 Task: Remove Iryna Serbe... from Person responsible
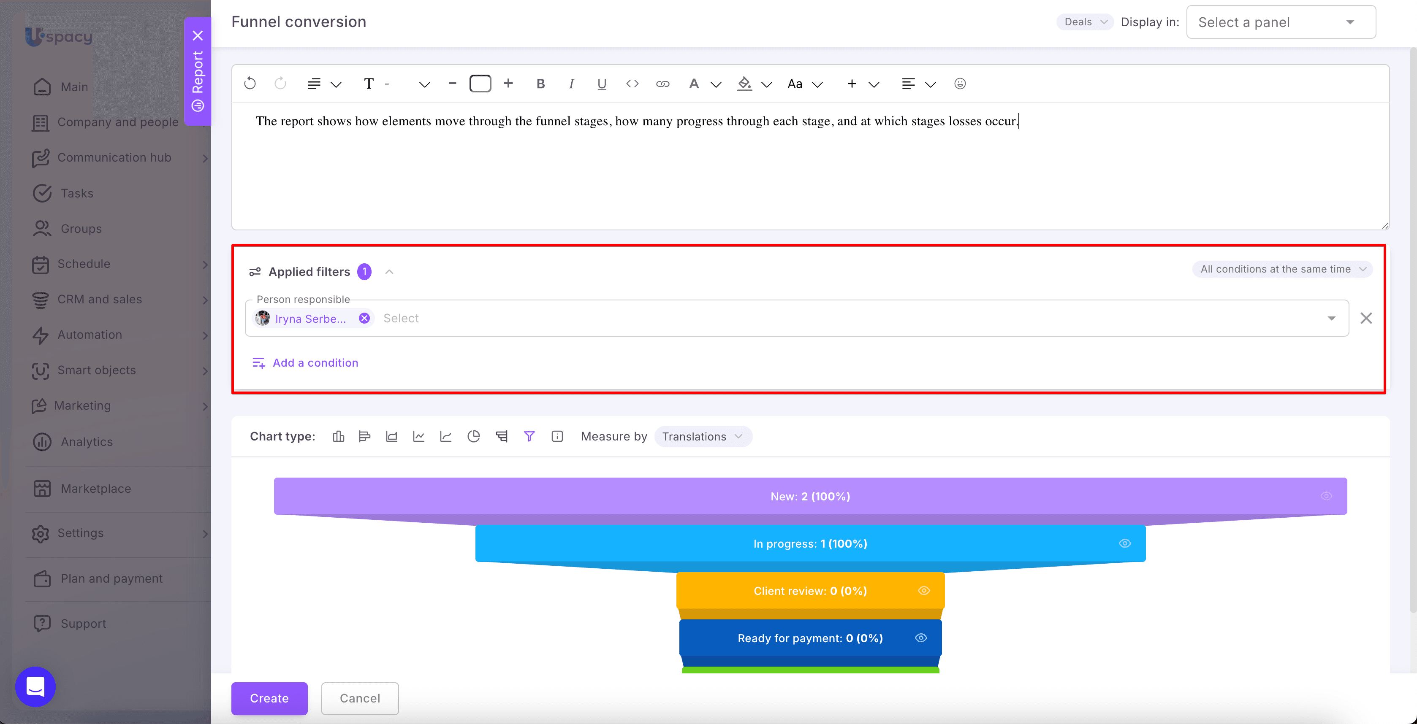(364, 318)
